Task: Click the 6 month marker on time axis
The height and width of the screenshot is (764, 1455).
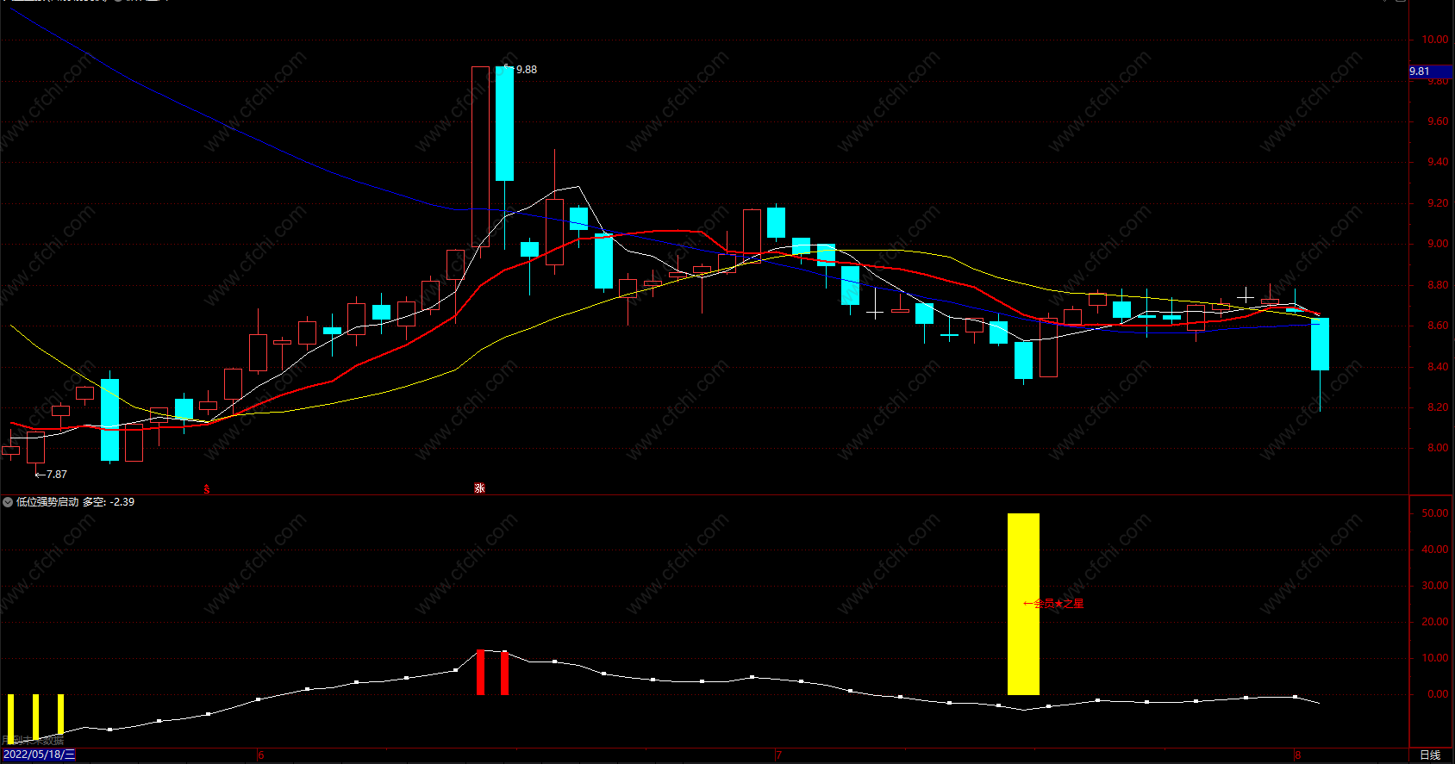Action: (x=260, y=755)
